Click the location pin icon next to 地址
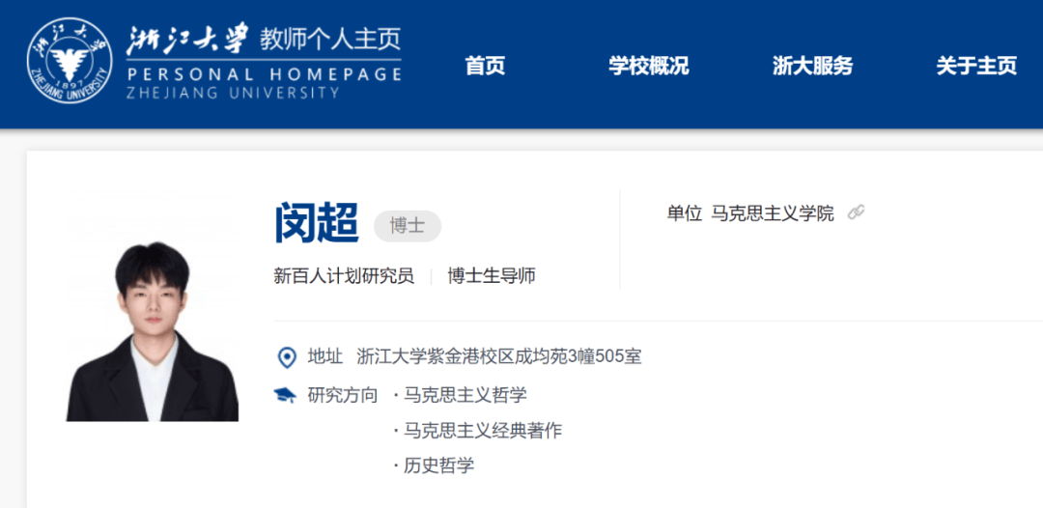1043x508 pixels. click(x=287, y=357)
